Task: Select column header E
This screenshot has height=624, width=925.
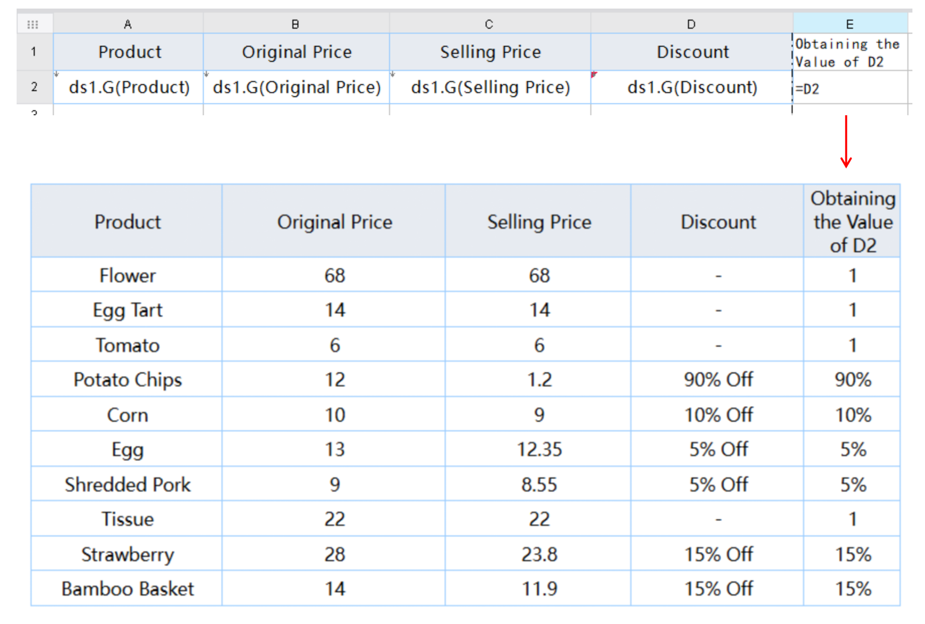Action: (850, 23)
